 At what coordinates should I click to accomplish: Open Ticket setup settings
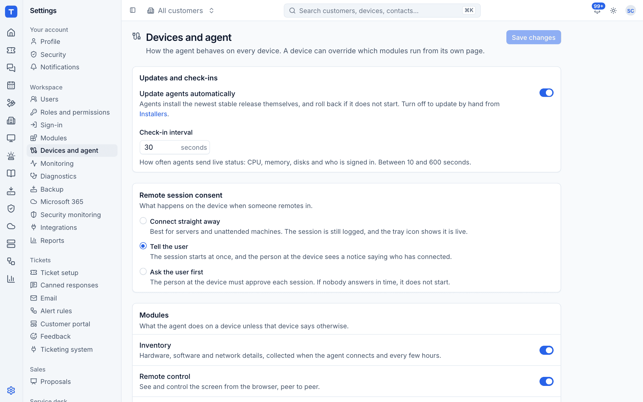(x=72, y=273)
